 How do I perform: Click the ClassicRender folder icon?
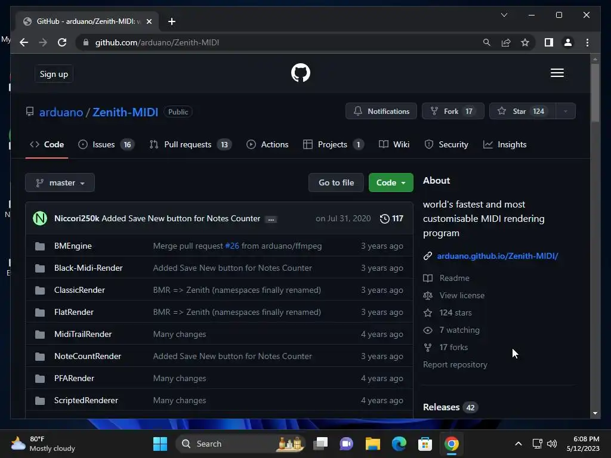point(40,290)
